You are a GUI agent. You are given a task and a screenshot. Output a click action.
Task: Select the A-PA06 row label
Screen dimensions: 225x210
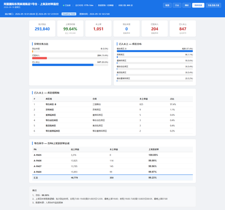tap(37, 160)
